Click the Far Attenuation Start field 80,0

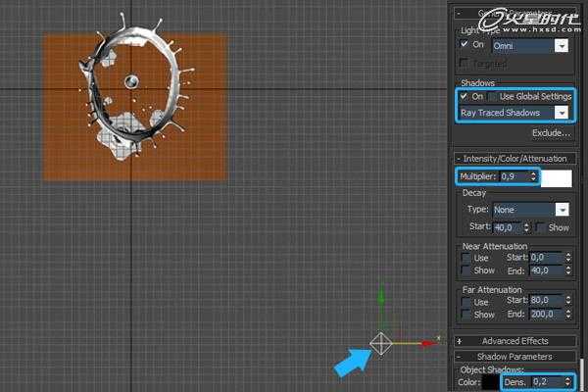[547, 300]
